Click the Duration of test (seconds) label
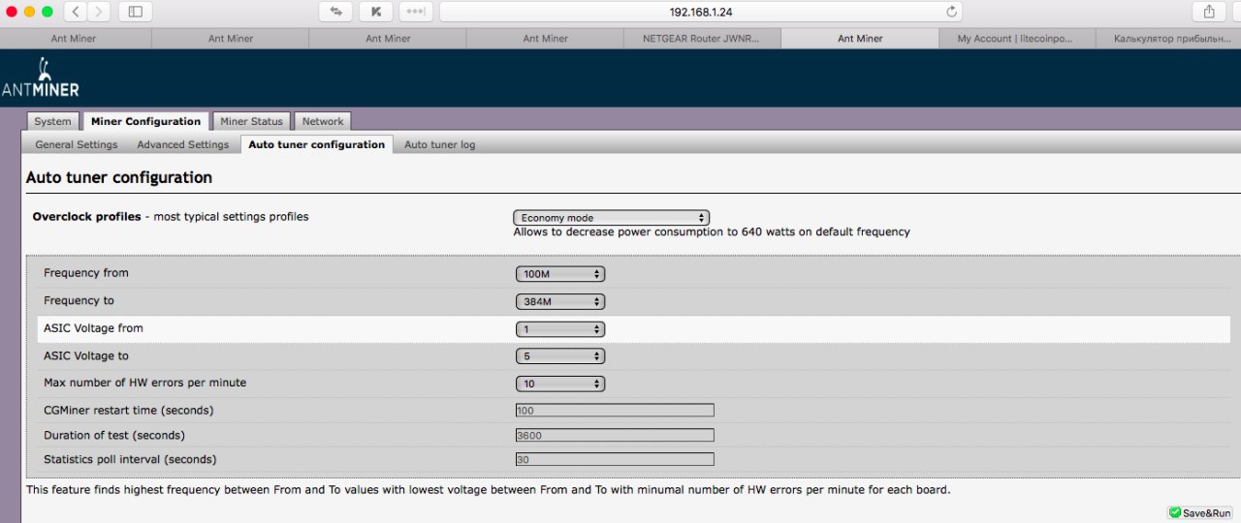Screen dimensions: 1241x523 point(114,435)
